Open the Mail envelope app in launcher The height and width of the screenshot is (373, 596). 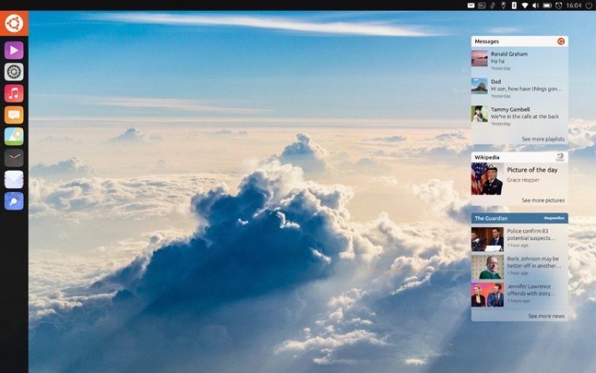(x=14, y=179)
